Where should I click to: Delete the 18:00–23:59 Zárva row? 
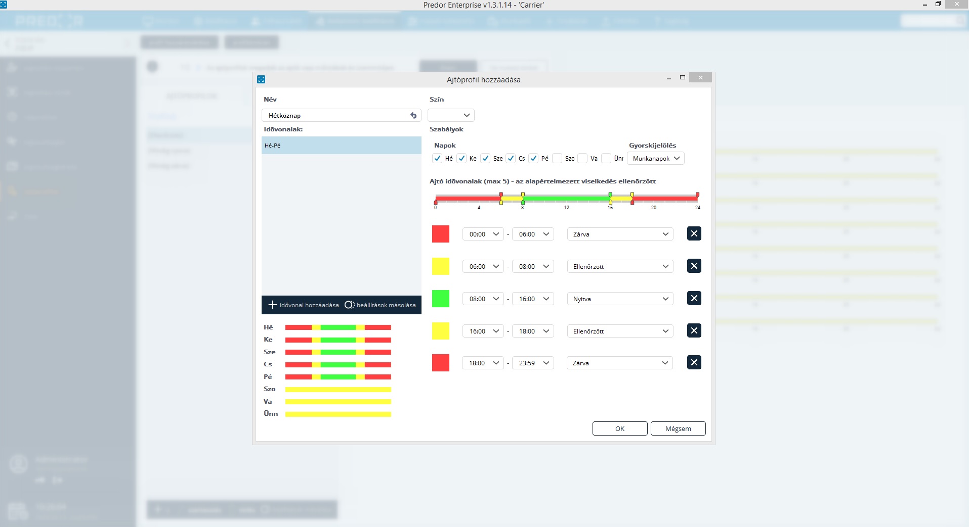pyautogui.click(x=694, y=363)
